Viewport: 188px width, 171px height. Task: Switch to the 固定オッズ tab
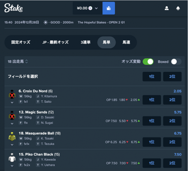(21, 42)
